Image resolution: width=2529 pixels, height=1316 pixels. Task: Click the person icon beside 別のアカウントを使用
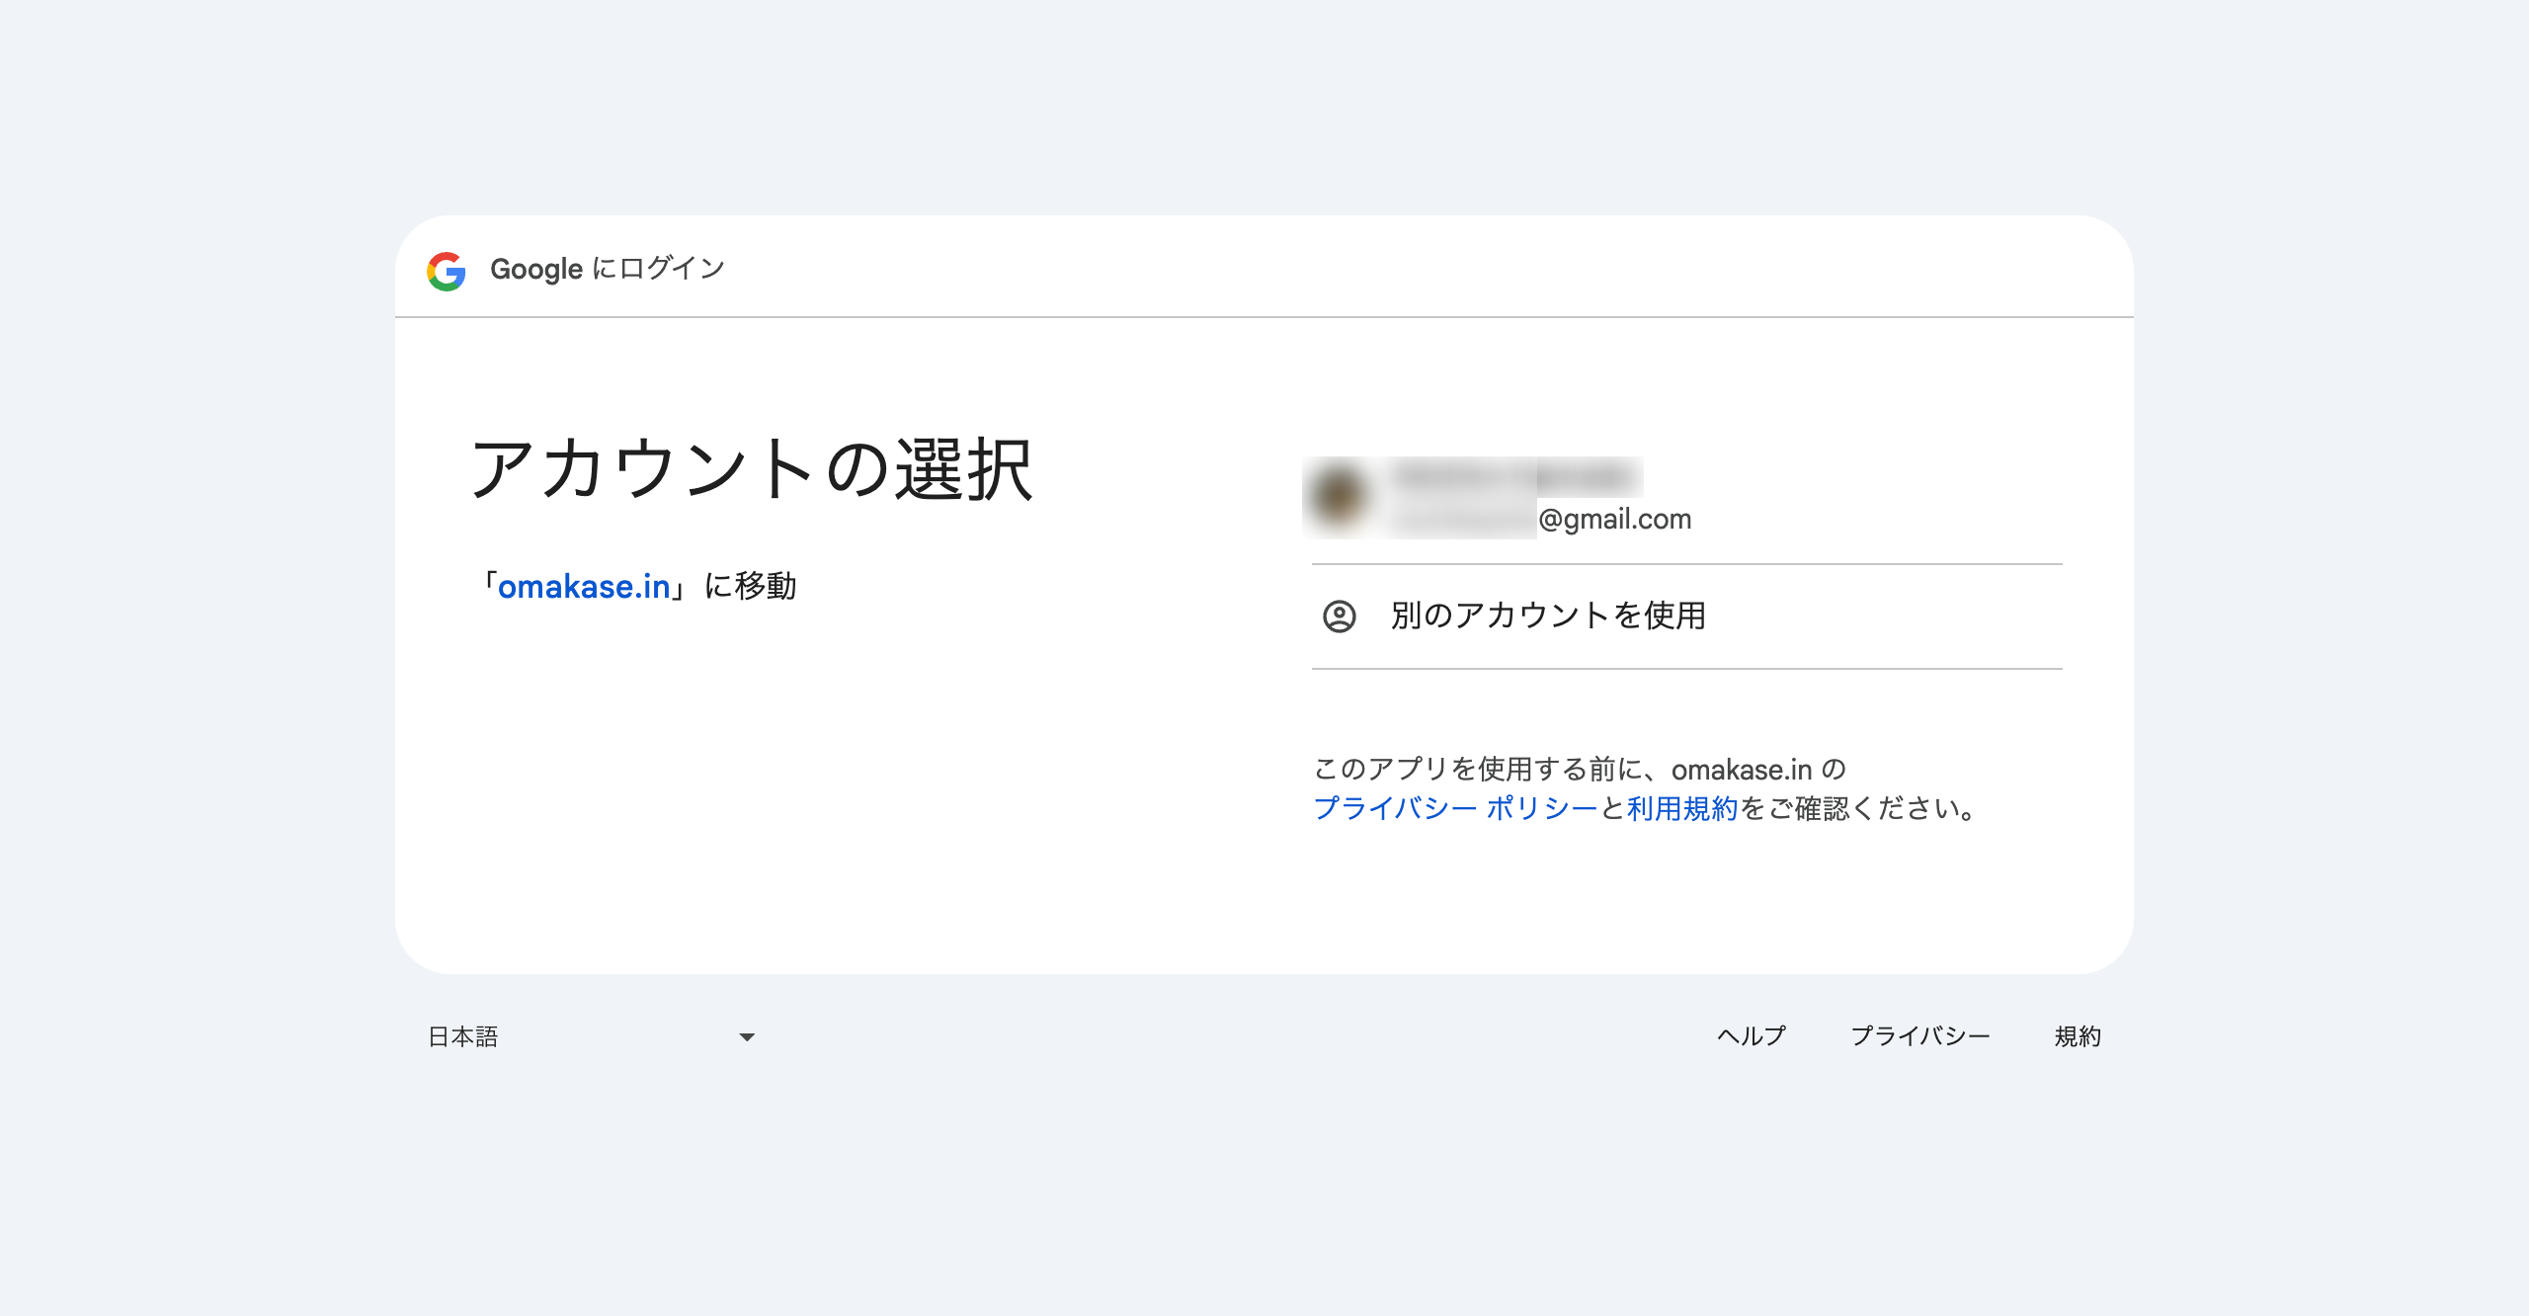tap(1340, 617)
